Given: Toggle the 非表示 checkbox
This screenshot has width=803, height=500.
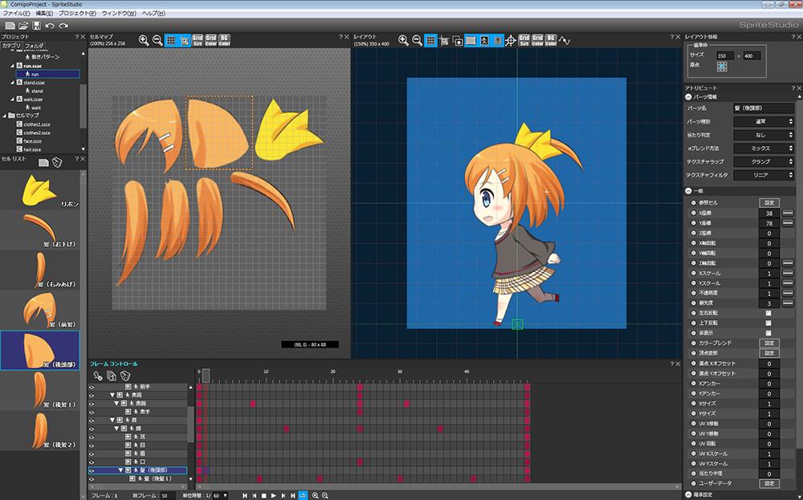Looking at the screenshot, I should [768, 332].
